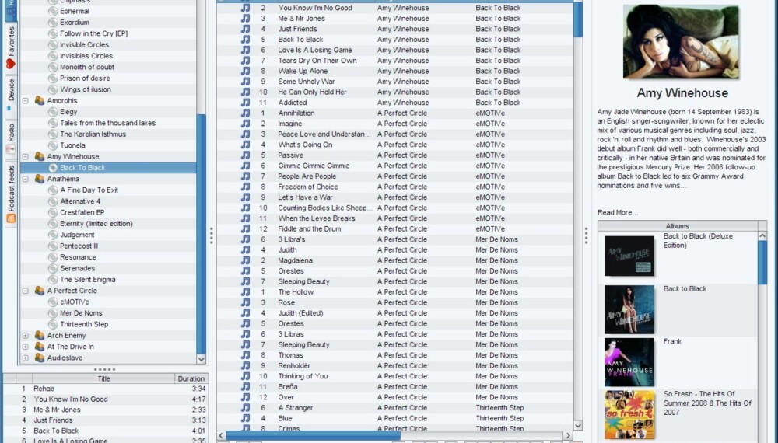Viewport: 778px width, 443px height.
Task: Click the note icon beside Magdalena
Action: [246, 260]
